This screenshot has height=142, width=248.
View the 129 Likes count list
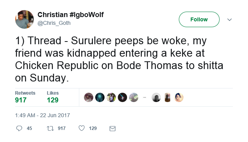pyautogui.click(x=52, y=97)
